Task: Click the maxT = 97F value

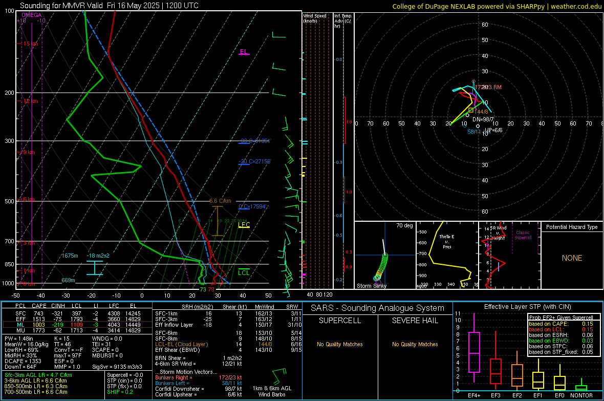Action: pos(68,355)
